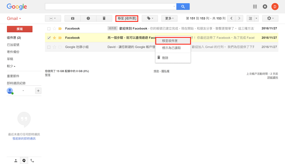This screenshot has width=285, height=164.
Task: Uncheck the selected Facebook email checkbox
Action: coord(49,38)
